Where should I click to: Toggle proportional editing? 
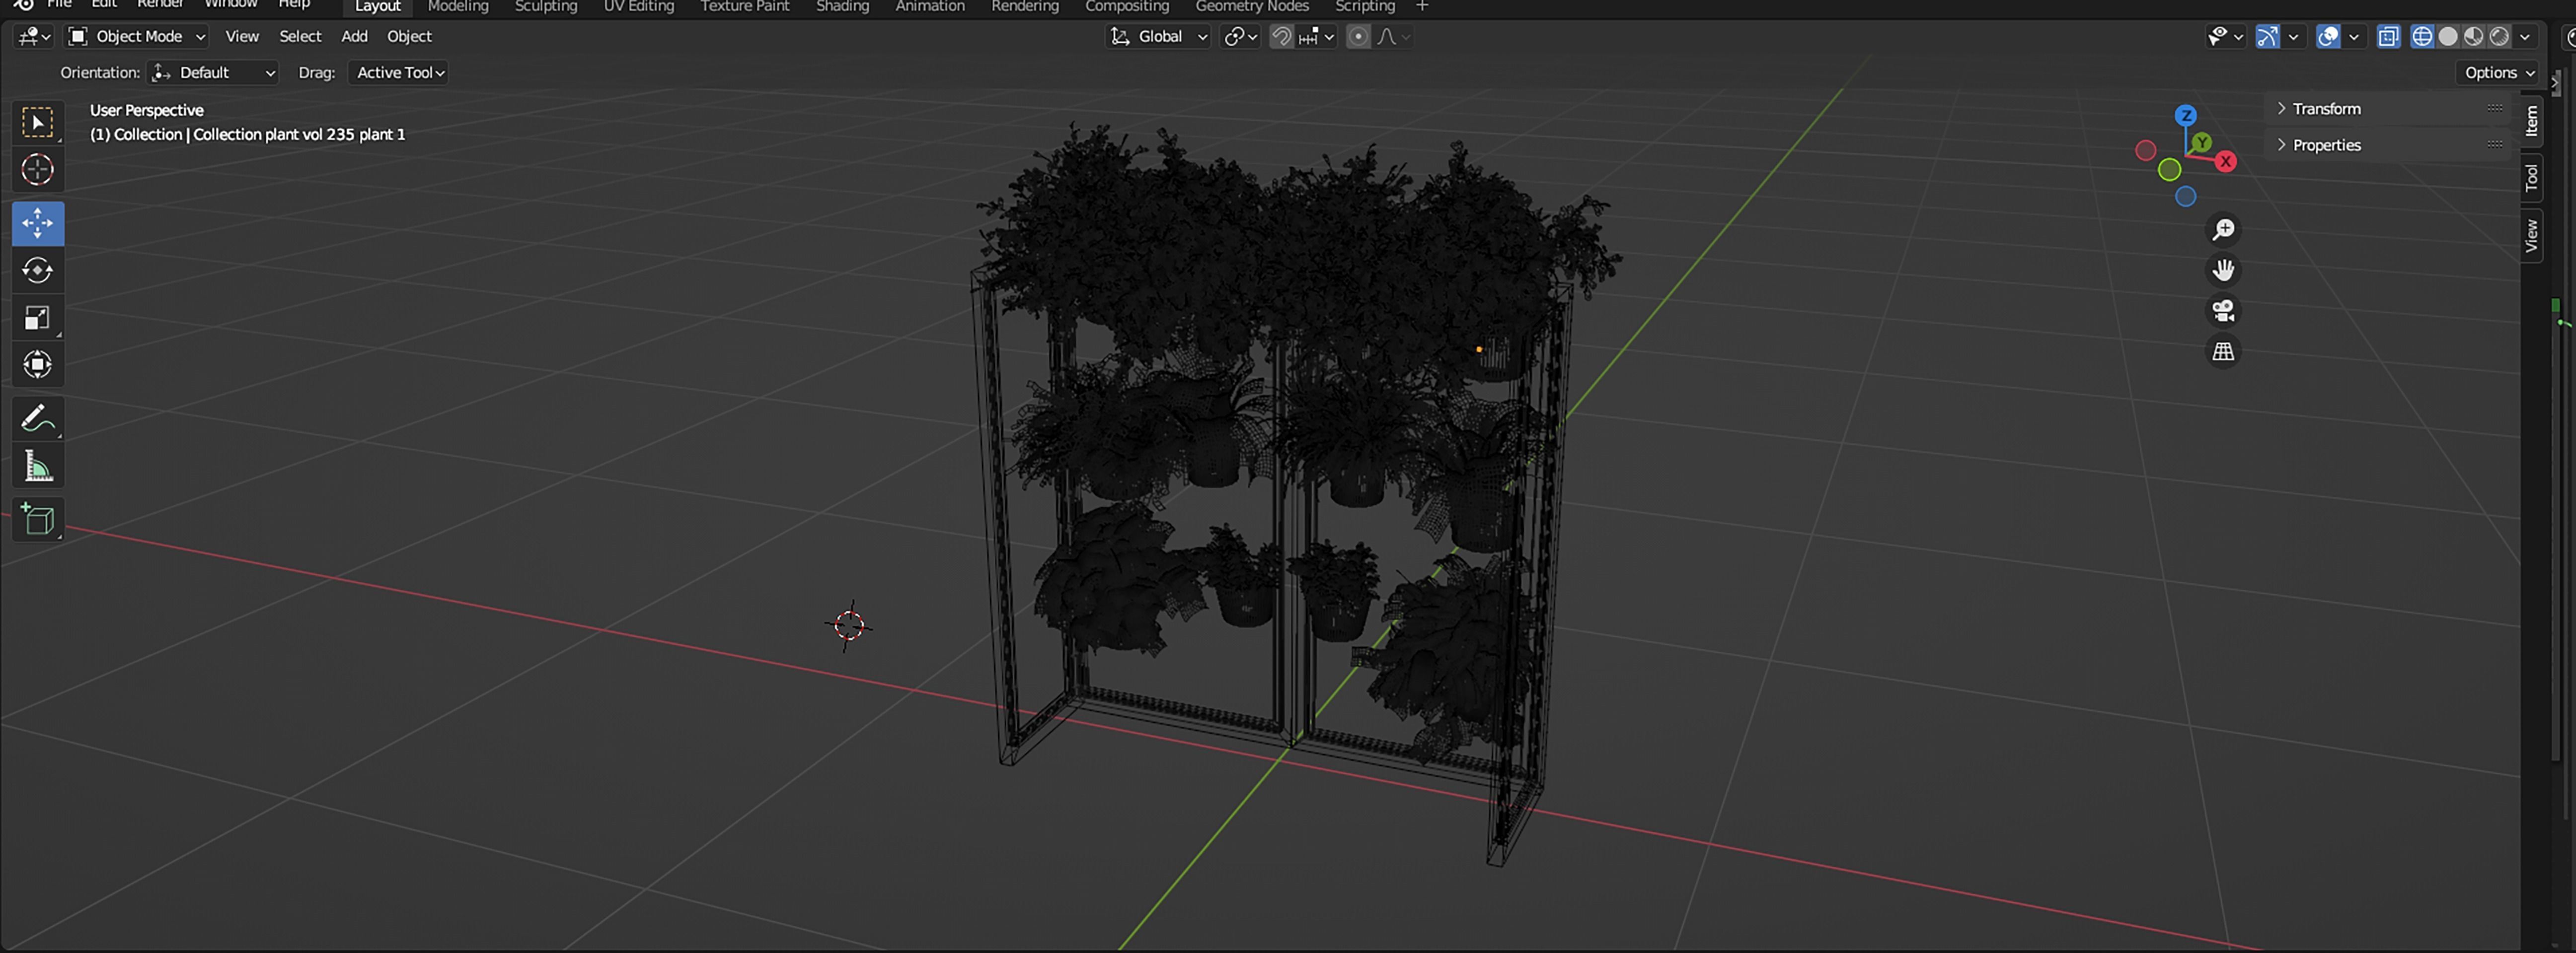pos(1358,37)
